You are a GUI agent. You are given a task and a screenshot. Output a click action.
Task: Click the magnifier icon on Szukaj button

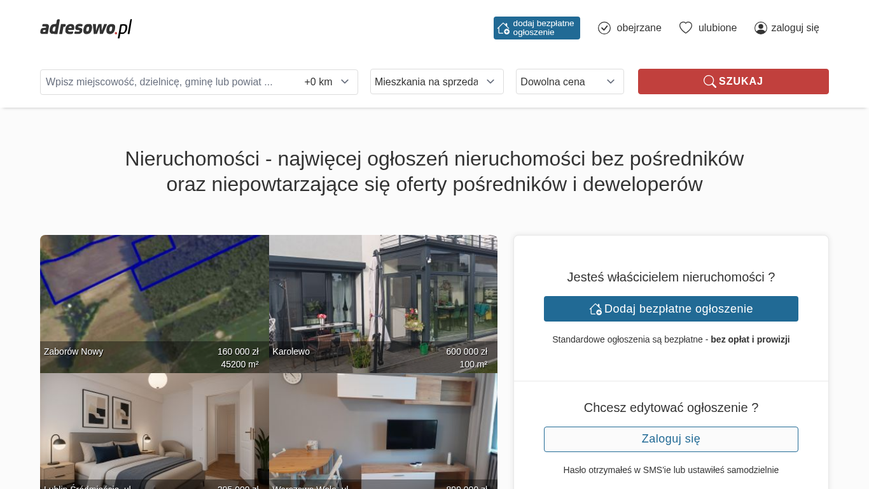point(709,81)
